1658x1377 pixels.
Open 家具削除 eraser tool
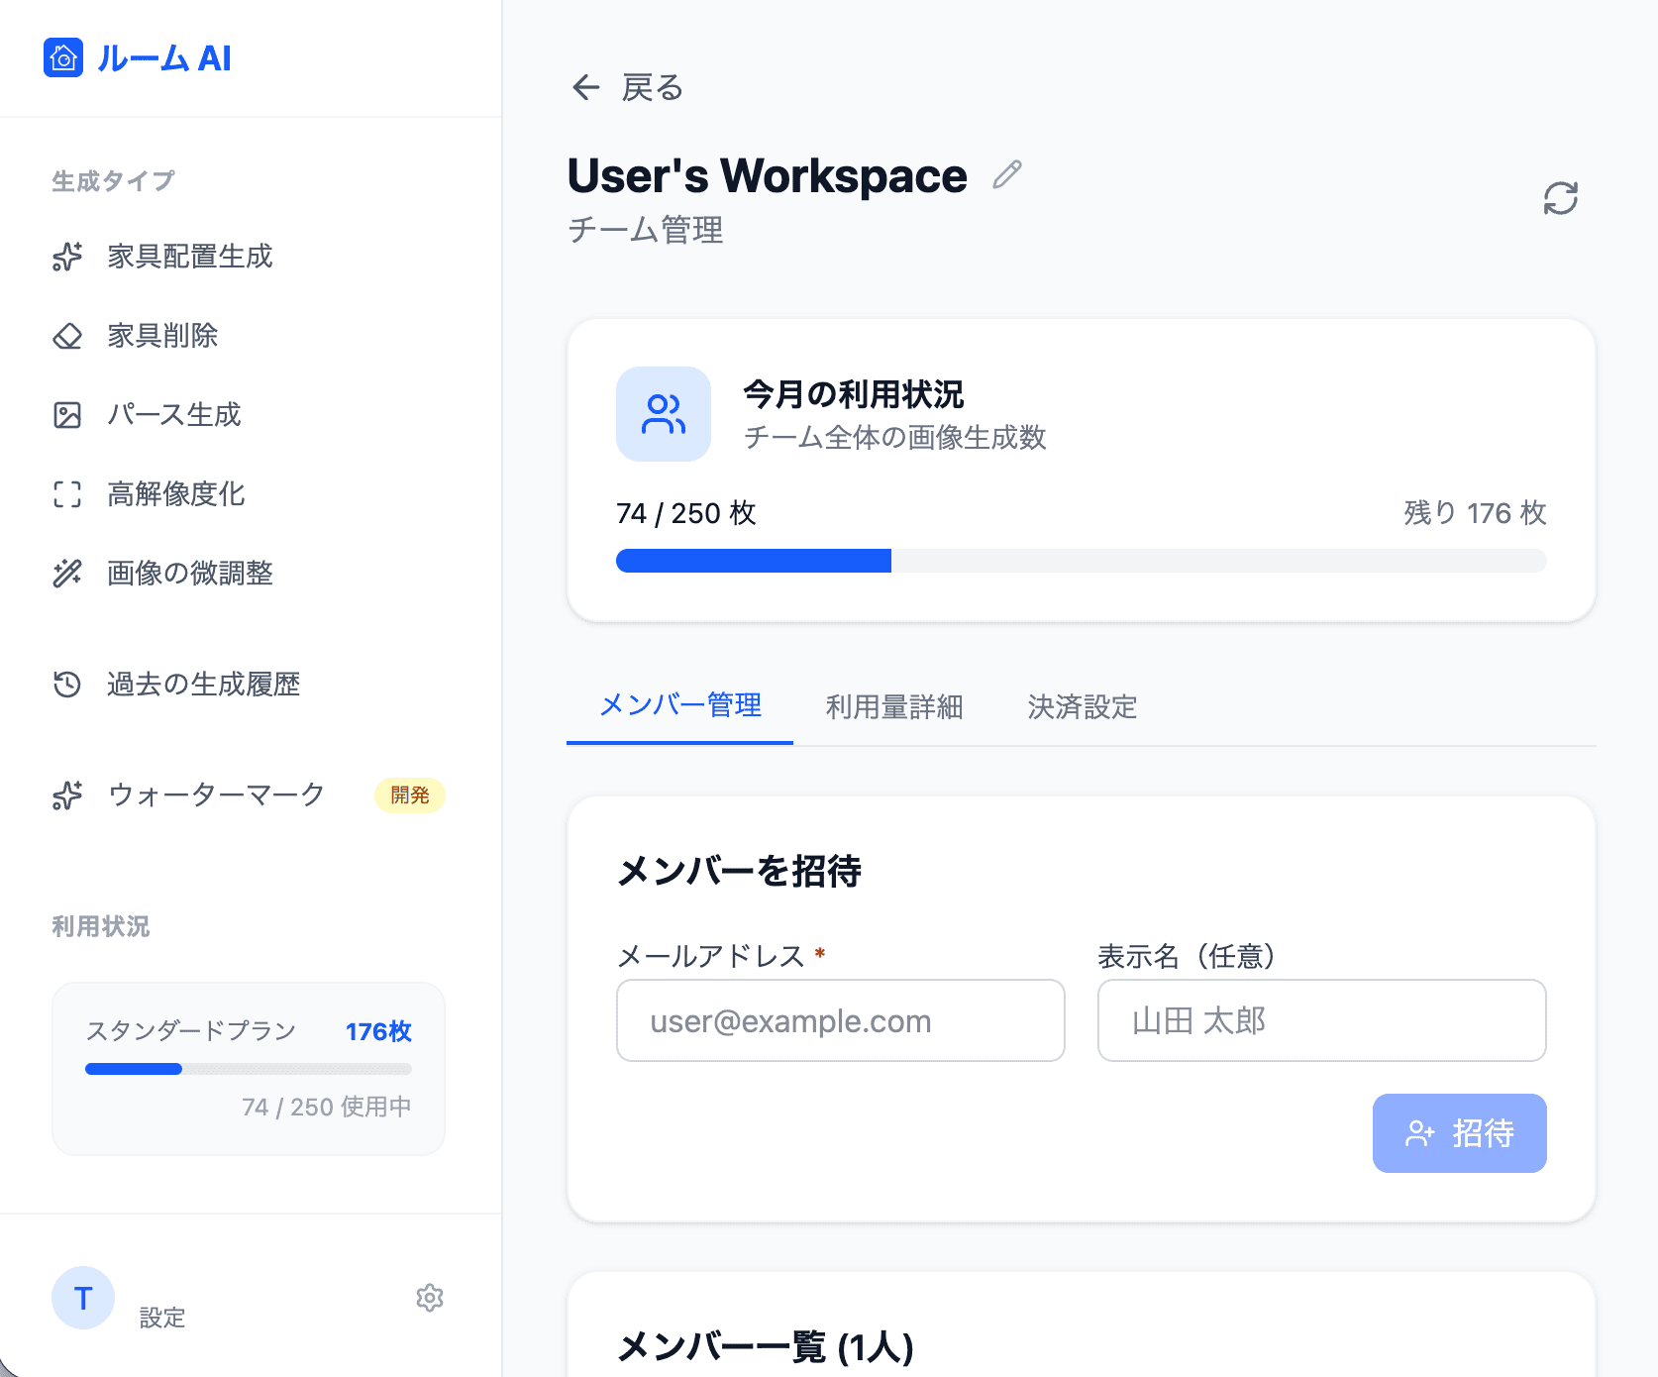click(162, 336)
